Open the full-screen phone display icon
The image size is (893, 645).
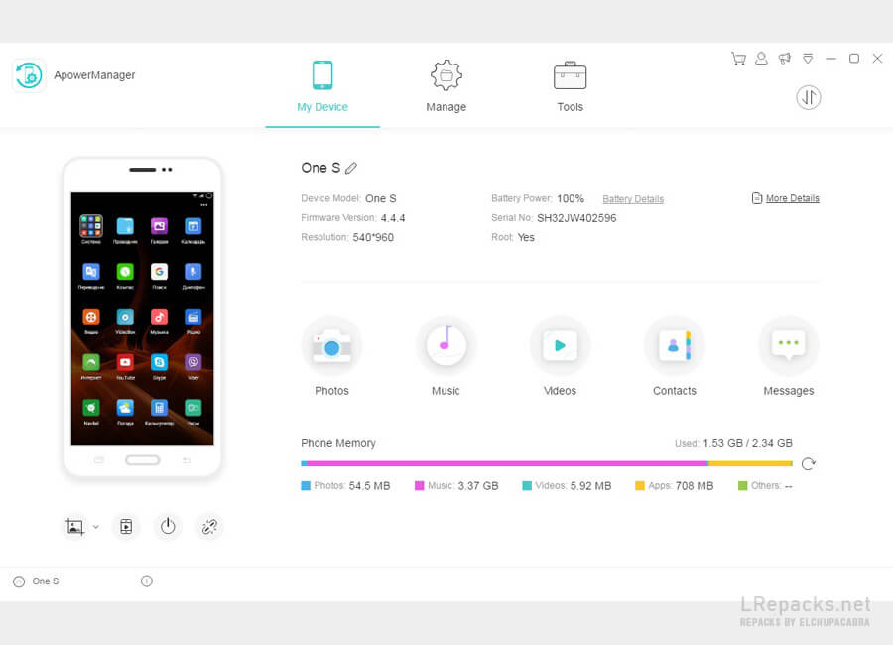tap(126, 527)
